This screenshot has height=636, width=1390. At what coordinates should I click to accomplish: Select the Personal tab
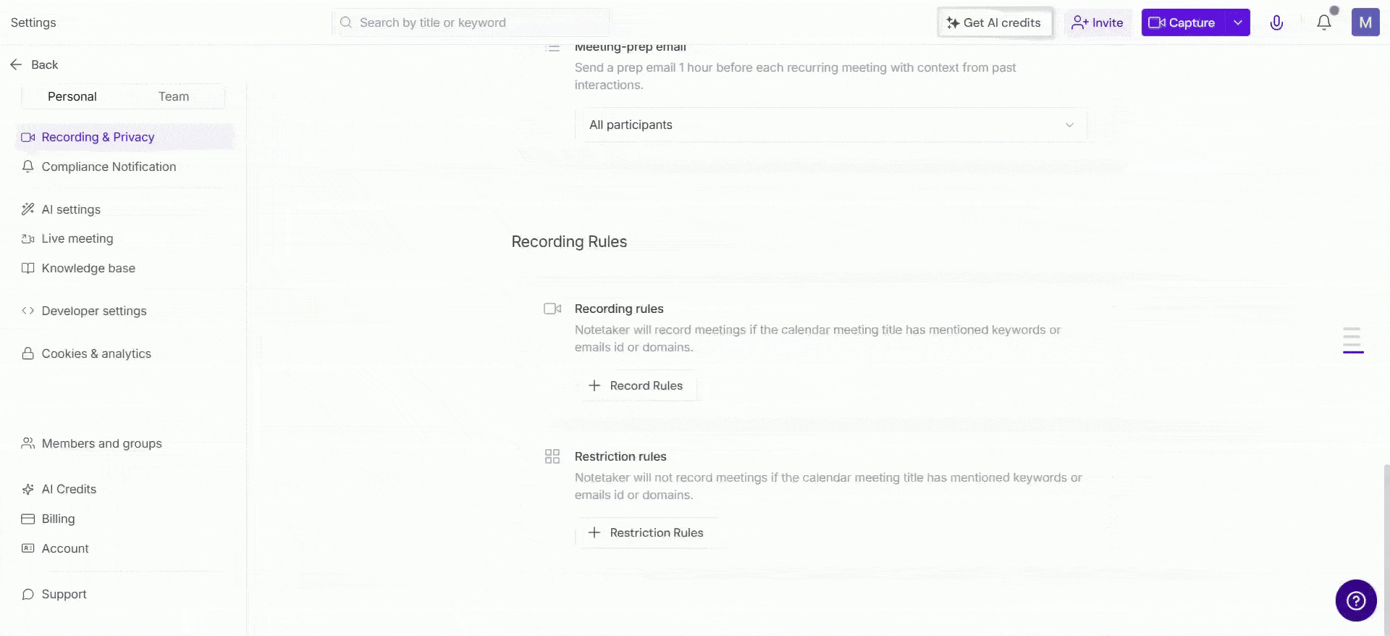72,96
